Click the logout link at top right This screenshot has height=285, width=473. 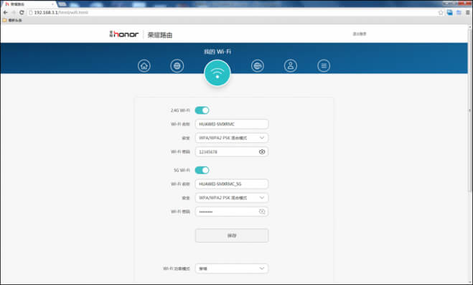pos(360,34)
